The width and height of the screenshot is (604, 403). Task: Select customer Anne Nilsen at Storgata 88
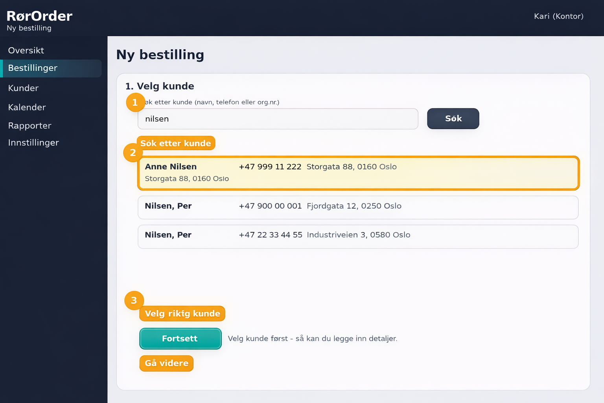[x=358, y=173]
